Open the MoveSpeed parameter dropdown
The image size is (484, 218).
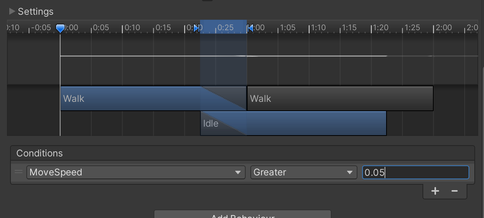coord(136,172)
